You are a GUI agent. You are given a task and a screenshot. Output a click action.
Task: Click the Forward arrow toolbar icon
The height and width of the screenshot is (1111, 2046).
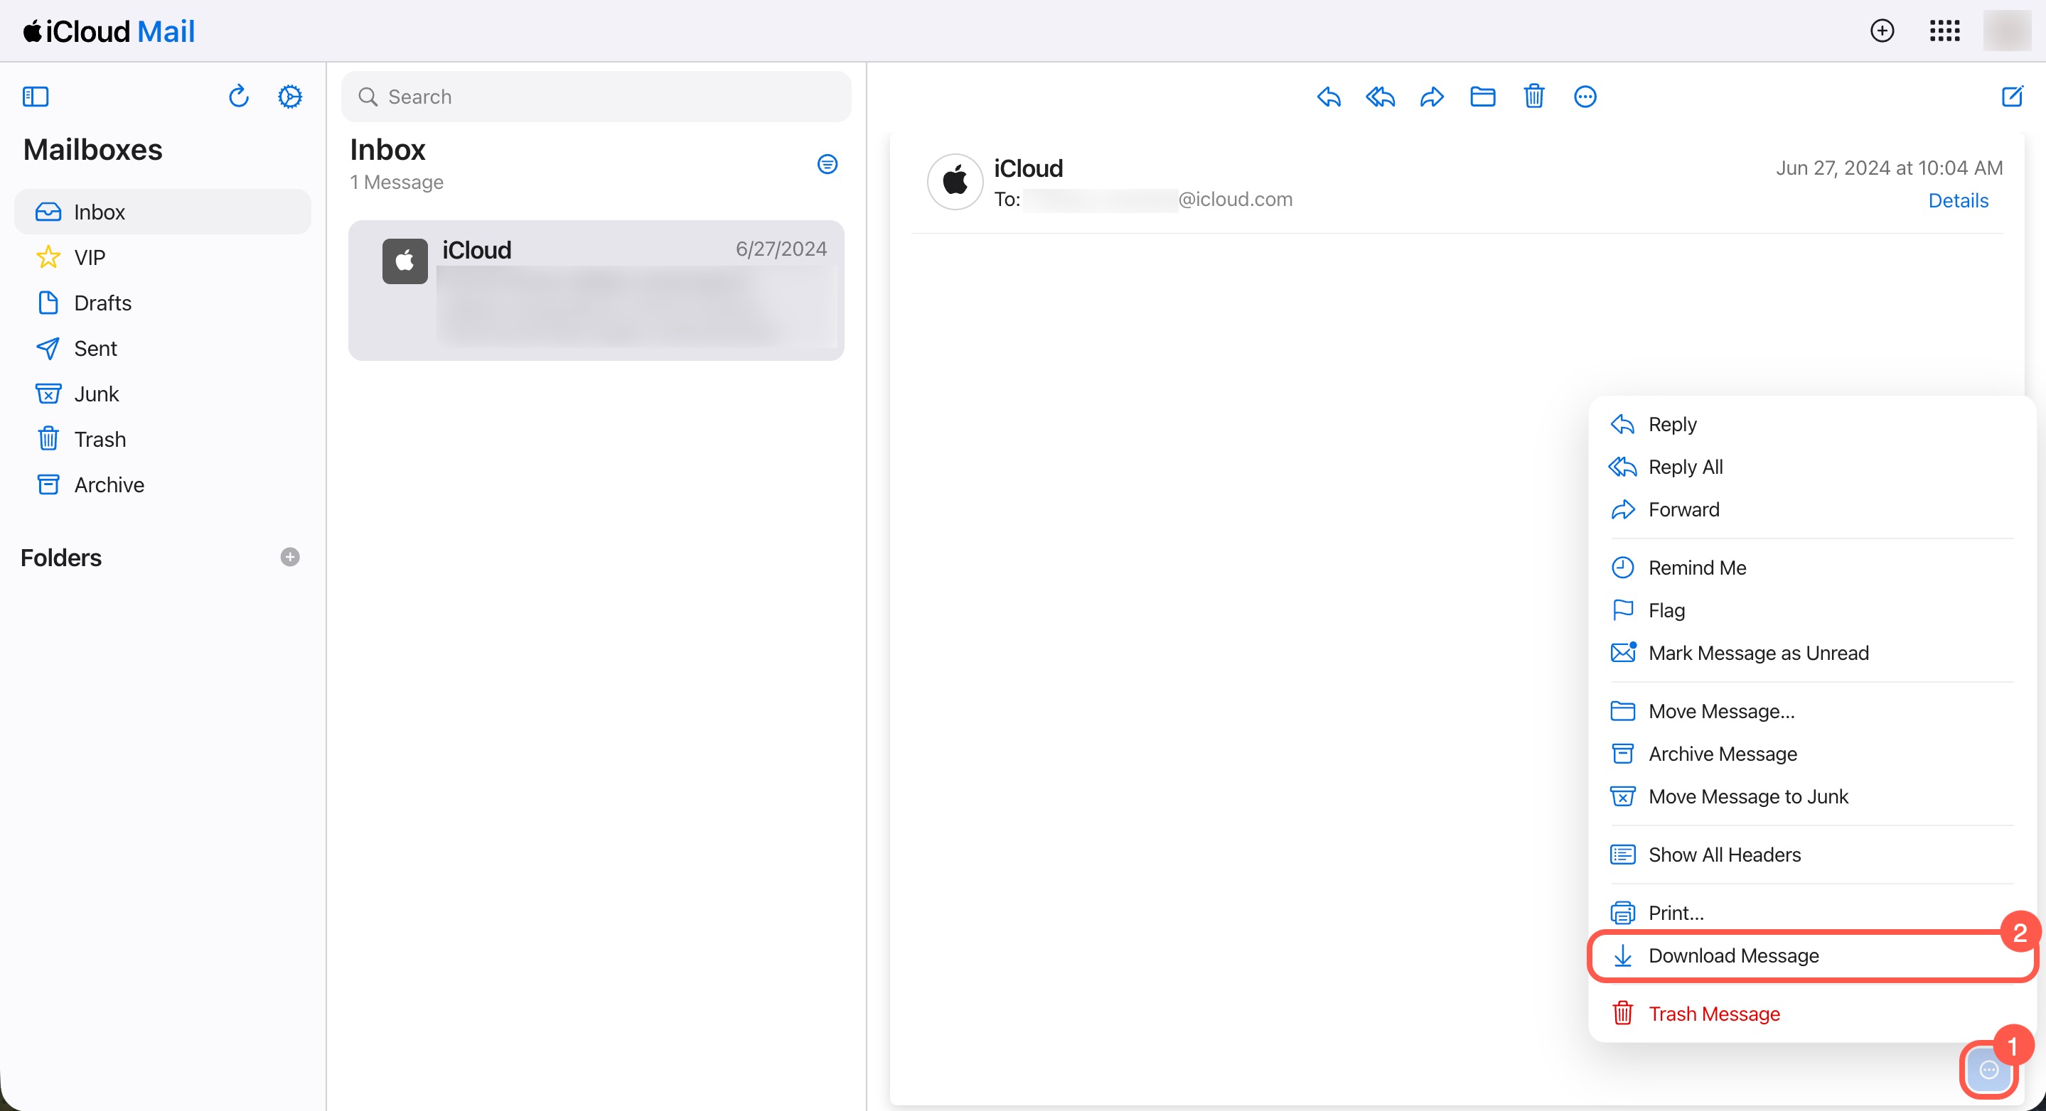pos(1431,97)
